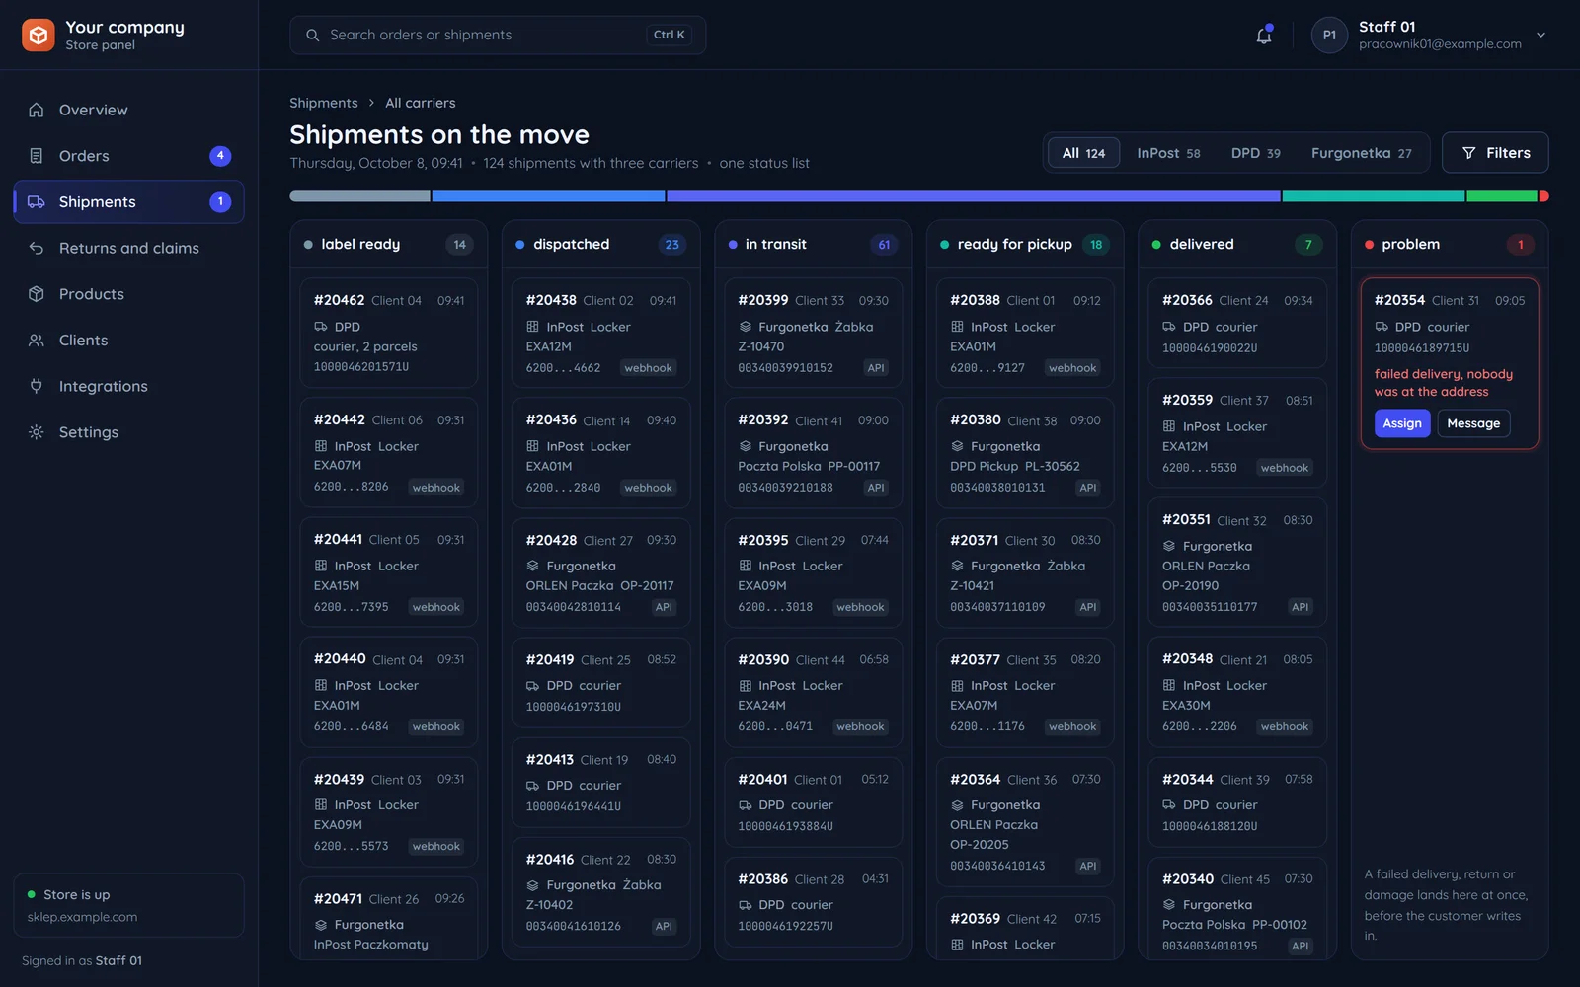Image resolution: width=1580 pixels, height=987 pixels.
Task: Open Orders section
Action: (x=128, y=156)
